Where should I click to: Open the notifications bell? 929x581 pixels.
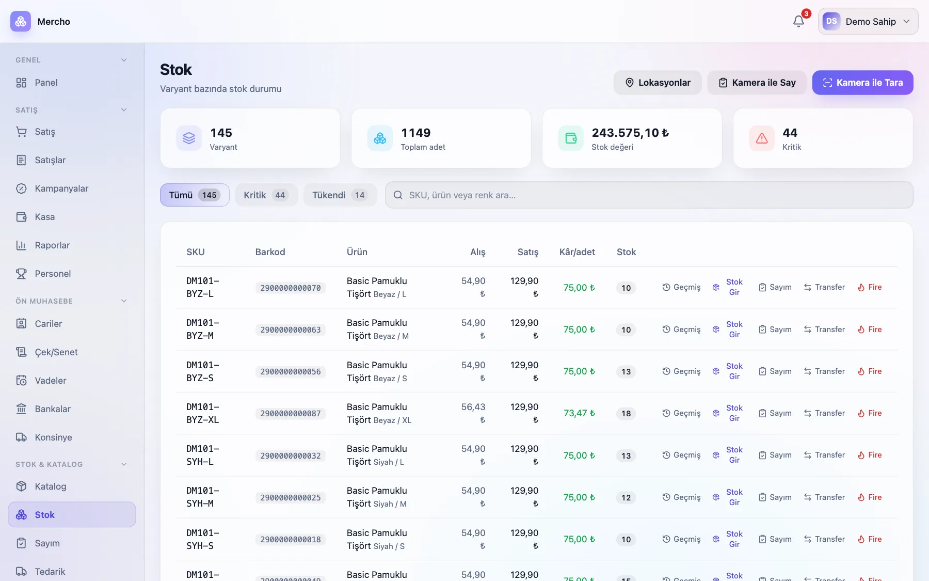point(798,21)
